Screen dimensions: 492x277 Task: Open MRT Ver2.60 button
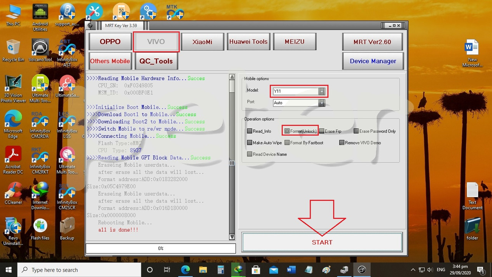point(372,42)
